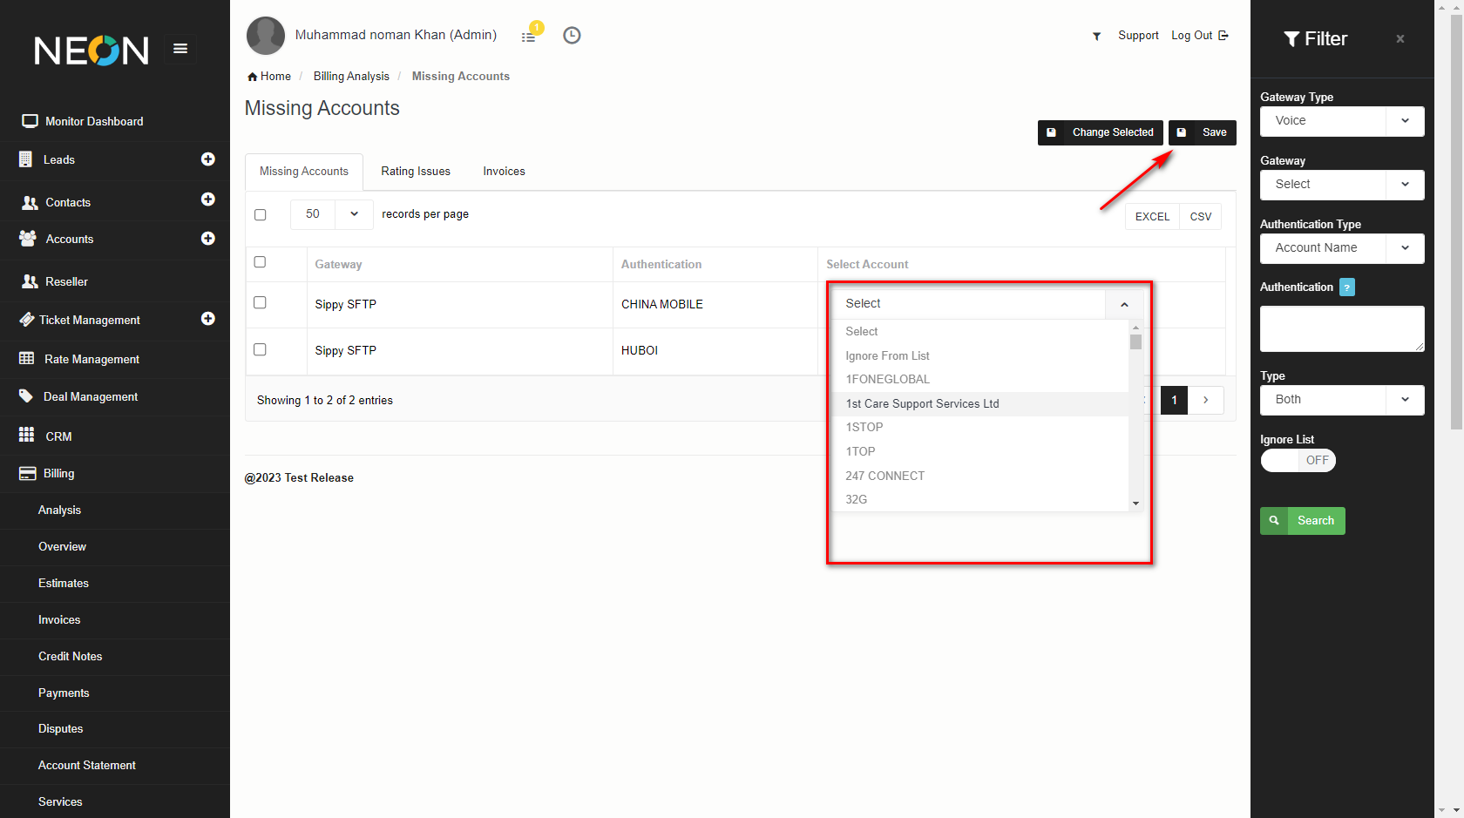Click the clock history icon in header
The height and width of the screenshot is (818, 1464).
[x=572, y=36]
